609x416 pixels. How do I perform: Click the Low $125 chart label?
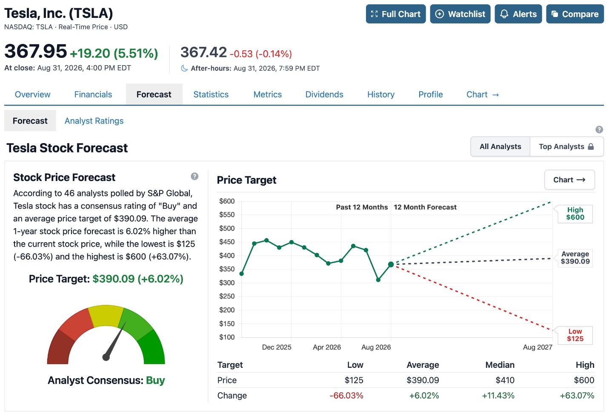coord(575,335)
